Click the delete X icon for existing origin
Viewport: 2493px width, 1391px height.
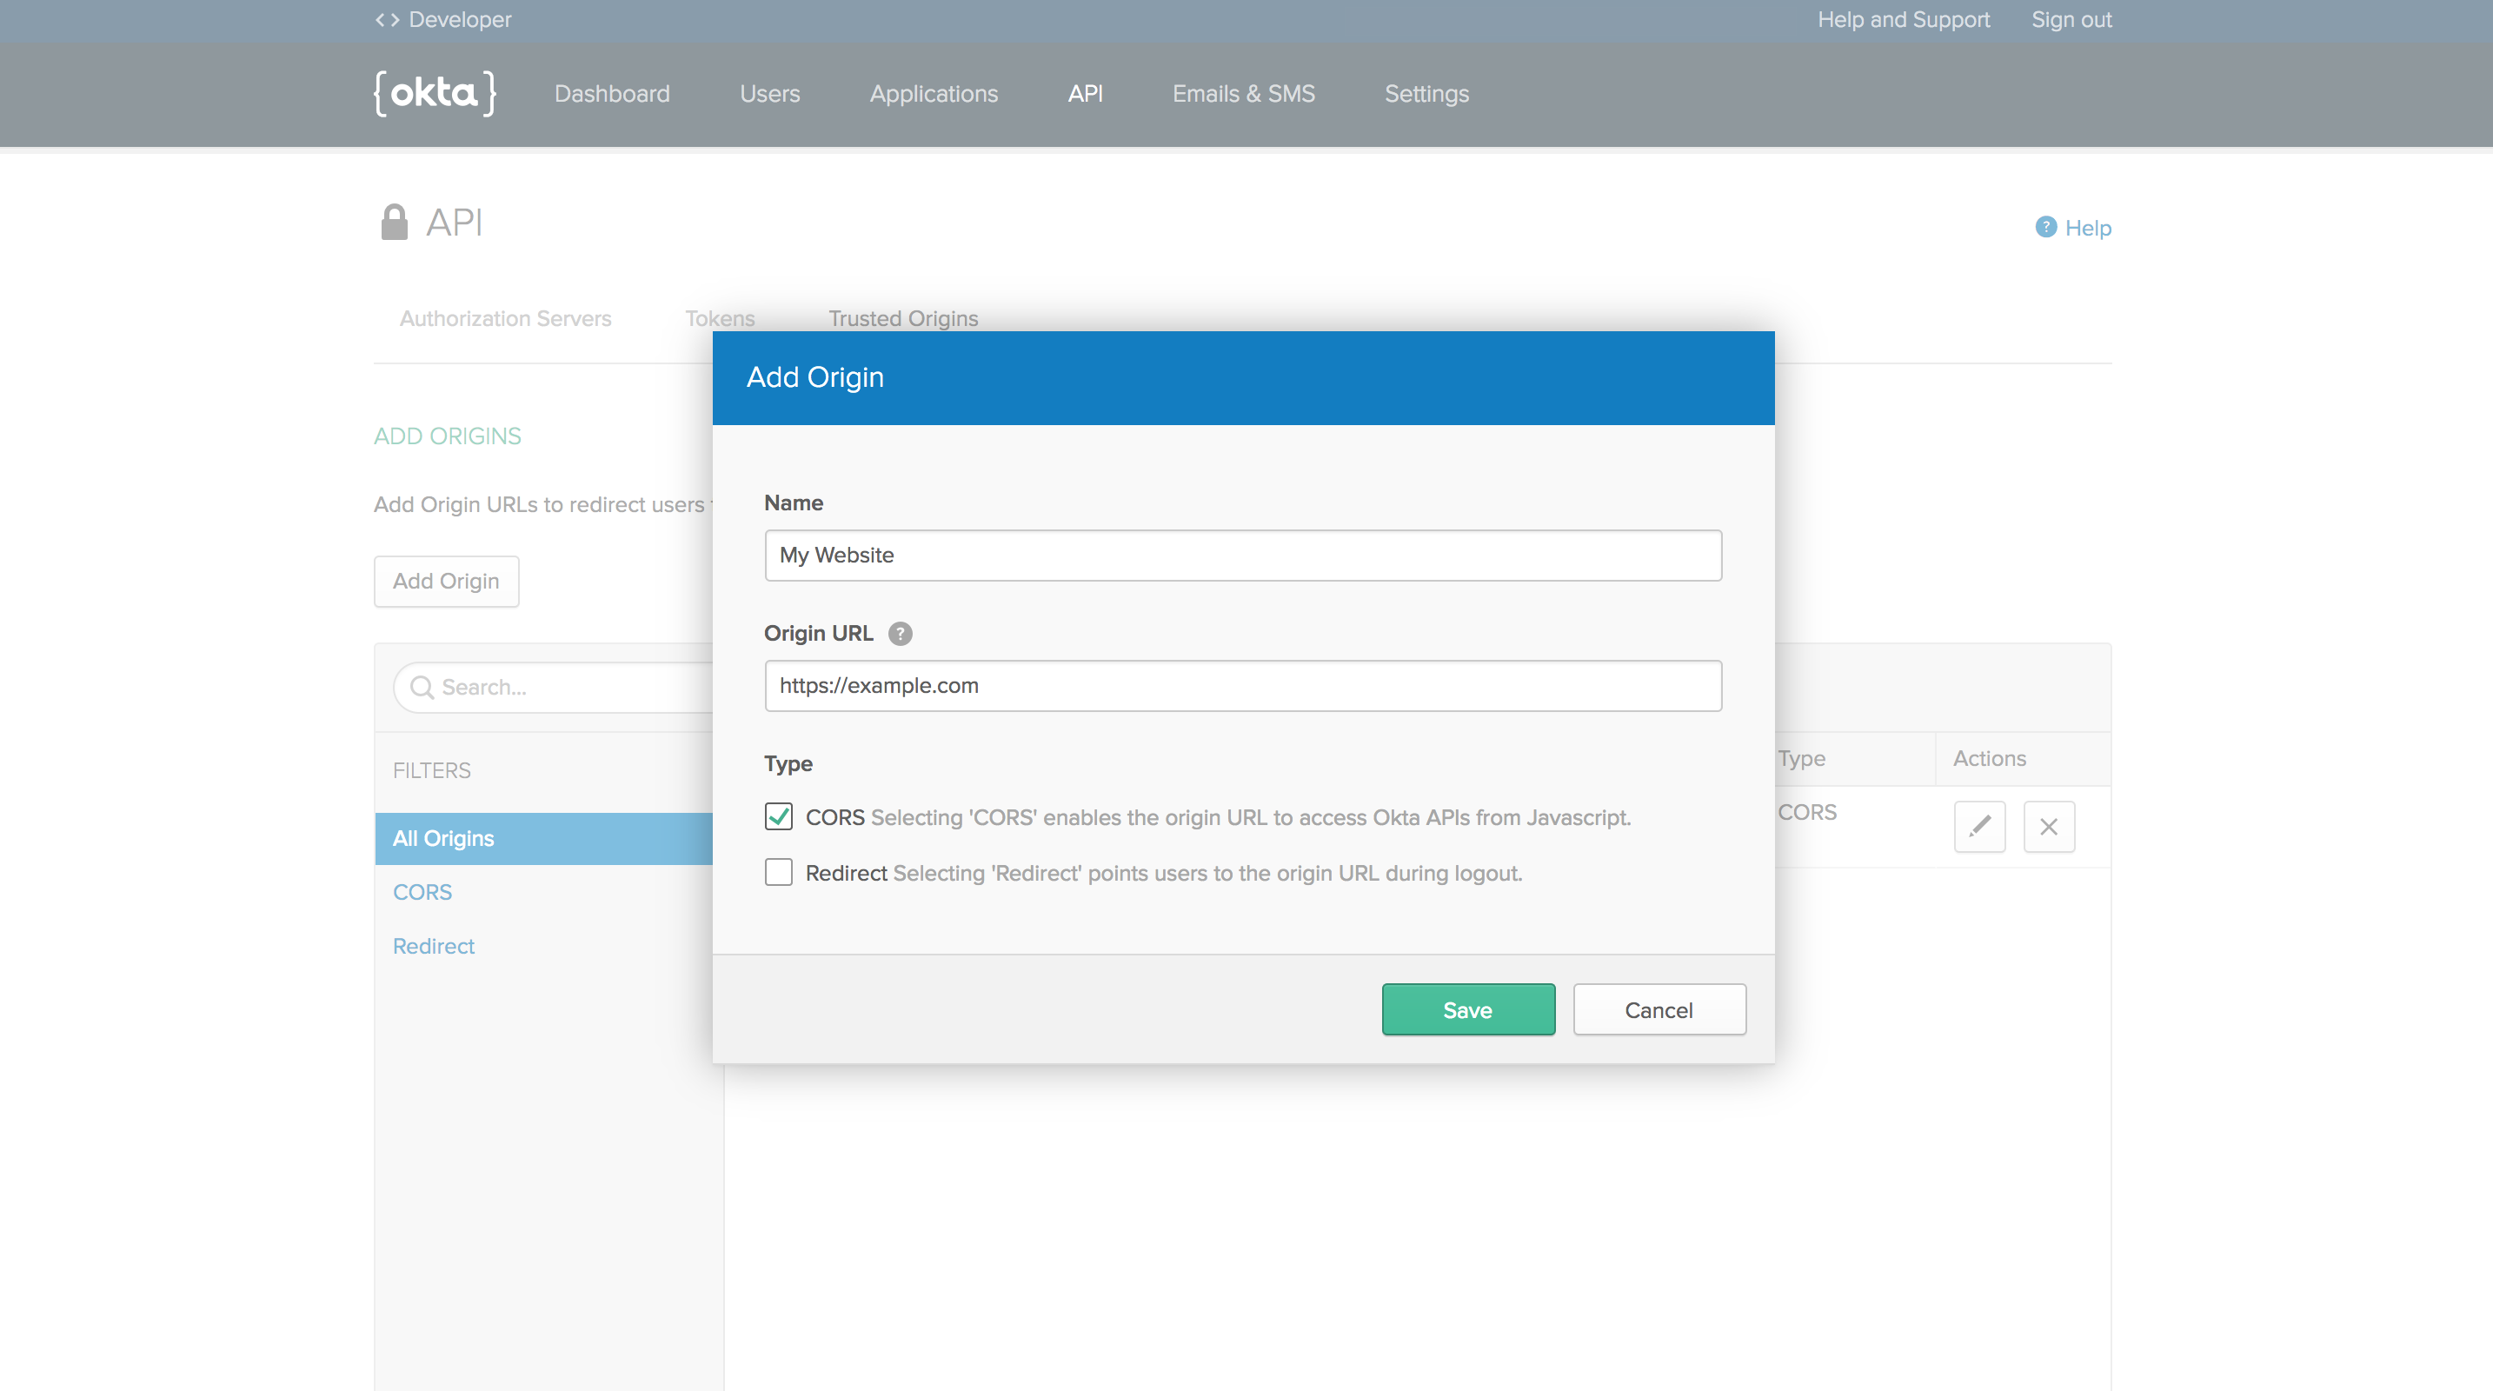(2048, 826)
